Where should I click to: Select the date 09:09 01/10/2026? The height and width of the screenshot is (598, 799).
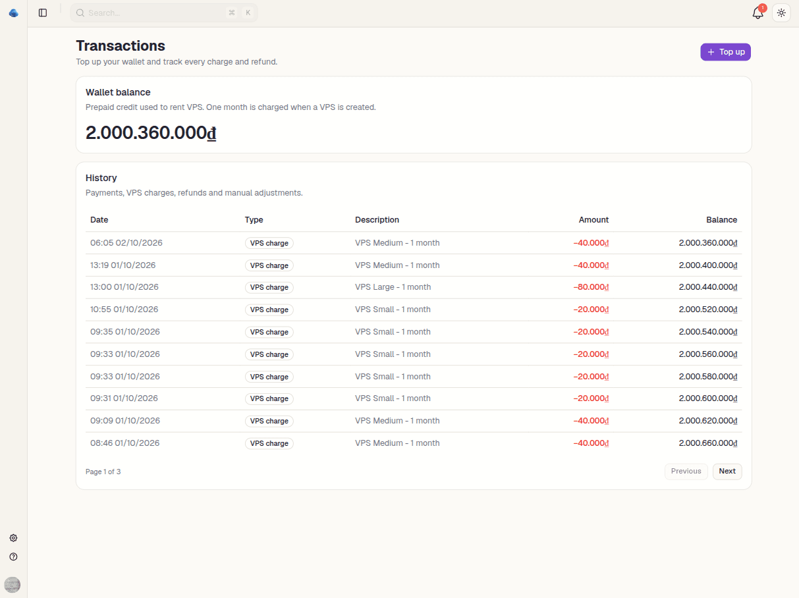pyautogui.click(x=125, y=421)
